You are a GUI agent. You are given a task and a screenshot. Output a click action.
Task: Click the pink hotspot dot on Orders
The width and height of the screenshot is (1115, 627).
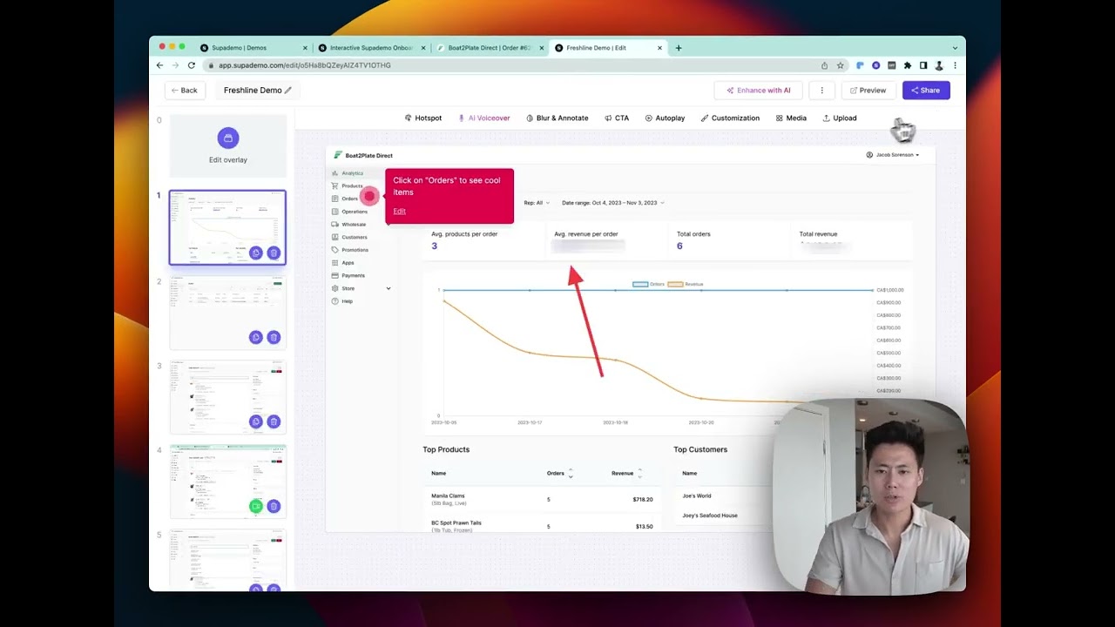tap(369, 197)
